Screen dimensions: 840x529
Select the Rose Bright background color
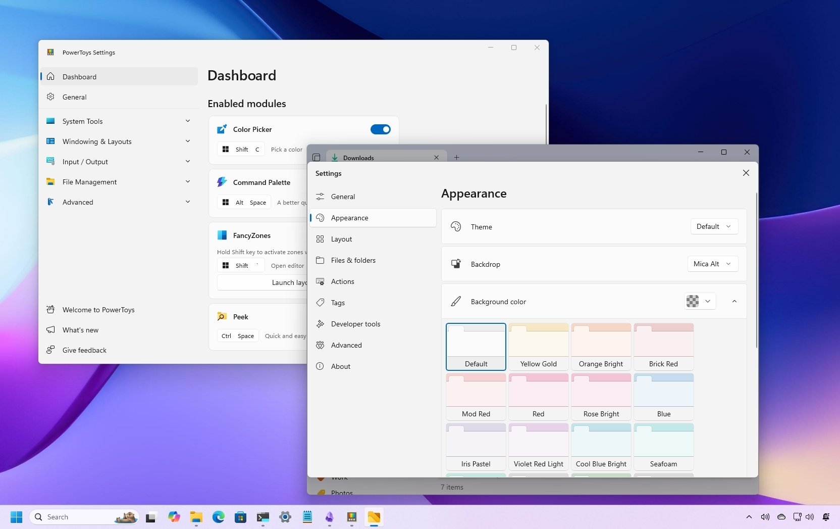point(601,396)
